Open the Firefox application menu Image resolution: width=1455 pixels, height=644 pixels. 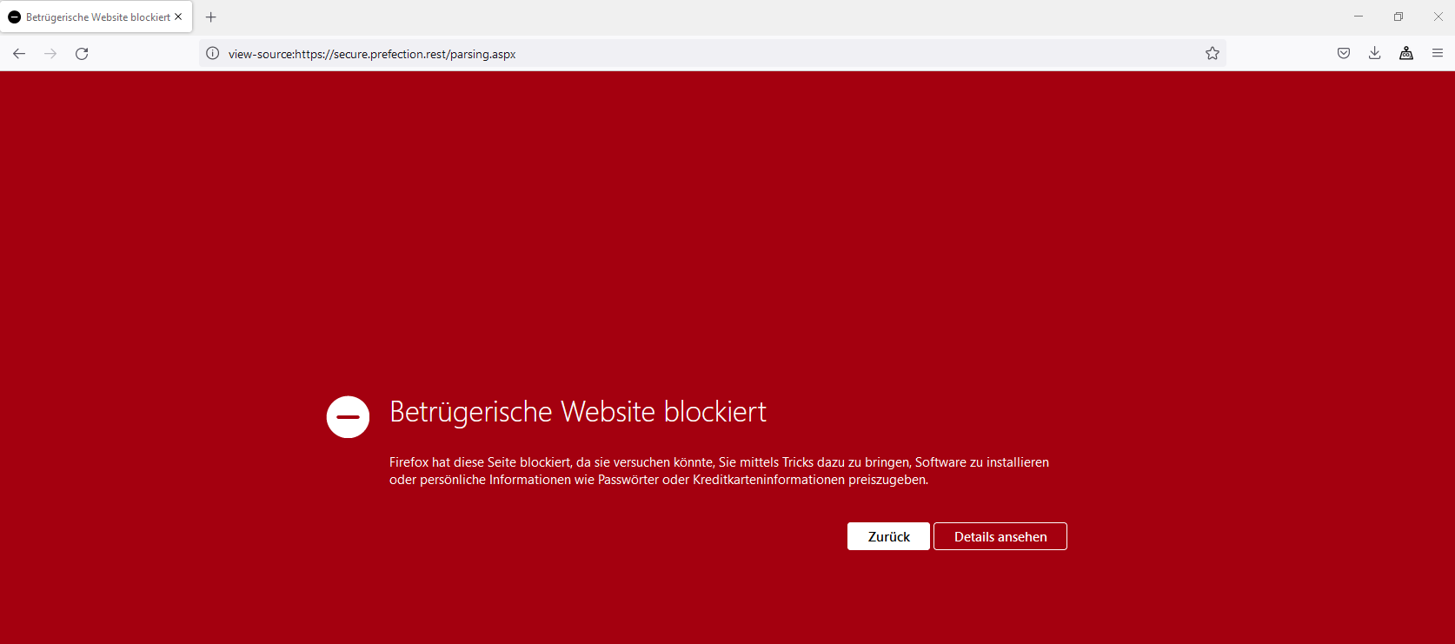[x=1438, y=54]
